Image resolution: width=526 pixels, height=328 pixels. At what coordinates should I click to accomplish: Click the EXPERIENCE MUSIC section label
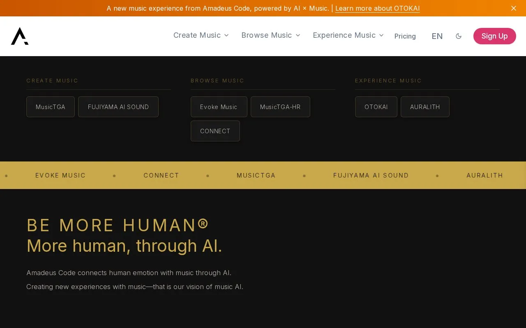coord(388,81)
